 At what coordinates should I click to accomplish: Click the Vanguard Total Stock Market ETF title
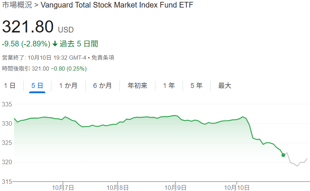click(x=116, y=5)
